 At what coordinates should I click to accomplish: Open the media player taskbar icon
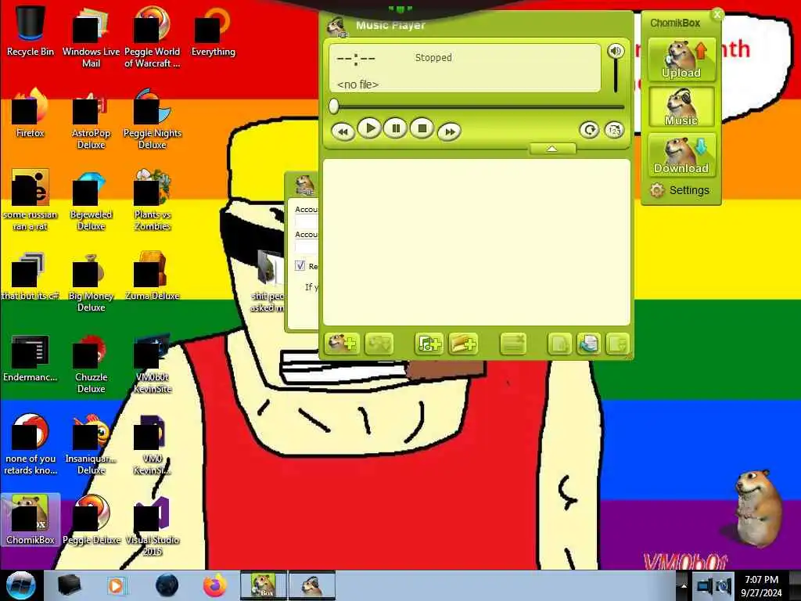(117, 585)
